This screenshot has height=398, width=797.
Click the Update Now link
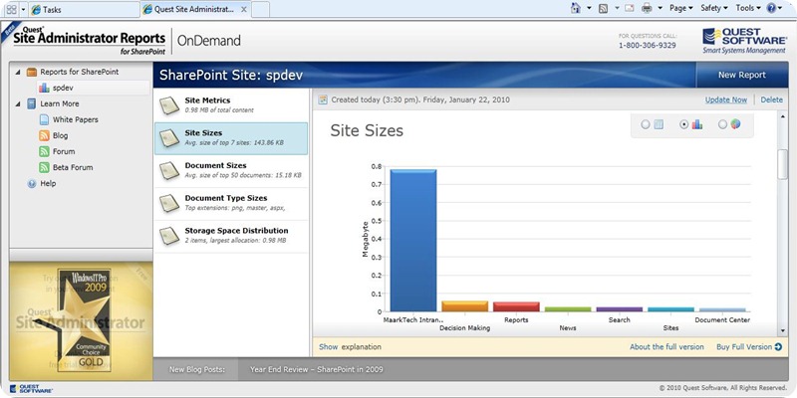725,99
